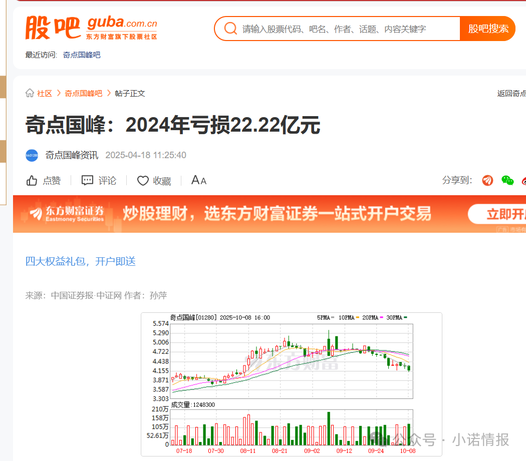526x461 pixels.
Task: Click the stock search input field
Action: (x=346, y=29)
